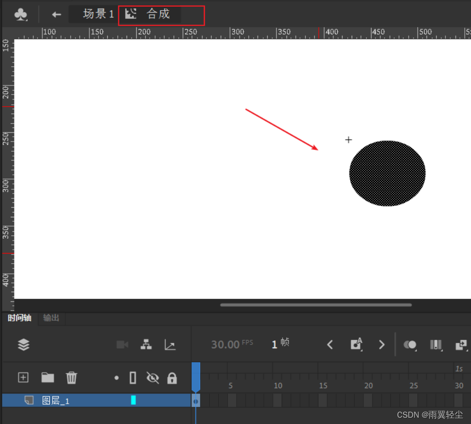The width and height of the screenshot is (471, 424).
Task: Open layer depth graph panel
Action: 170,344
